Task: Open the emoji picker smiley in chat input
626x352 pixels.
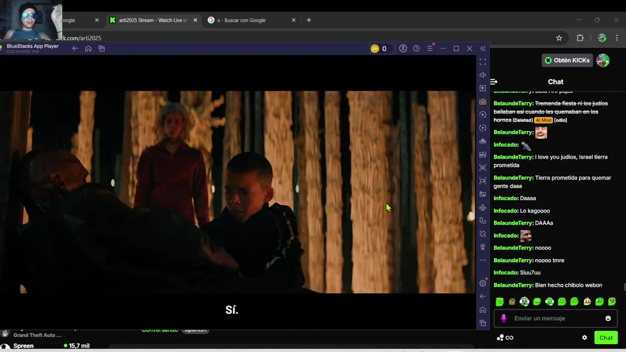Action: (608, 318)
